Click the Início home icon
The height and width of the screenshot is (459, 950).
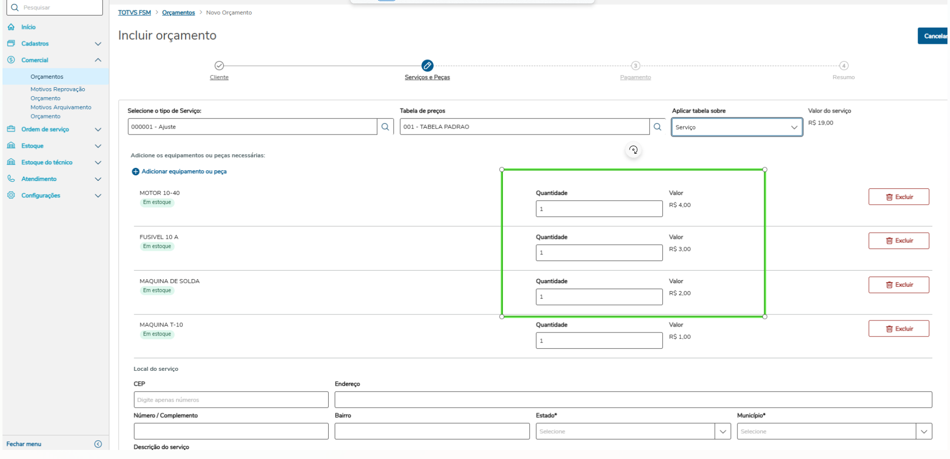point(11,27)
